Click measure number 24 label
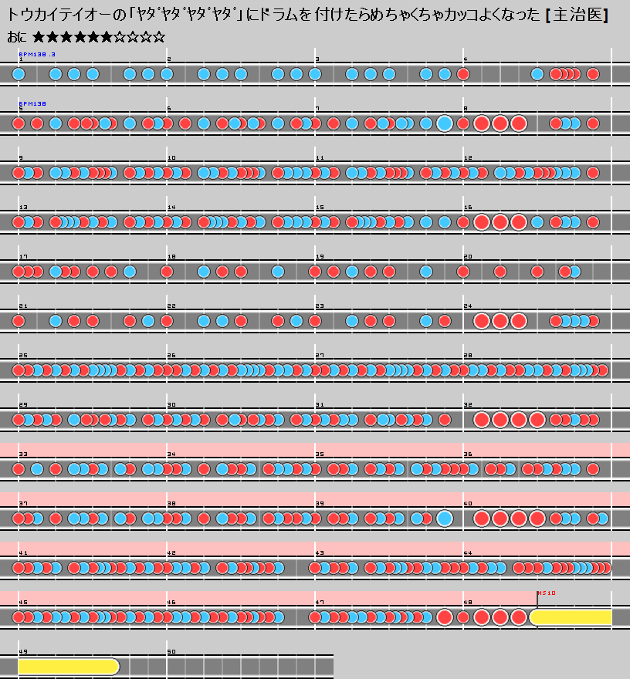The image size is (630, 679). click(468, 306)
